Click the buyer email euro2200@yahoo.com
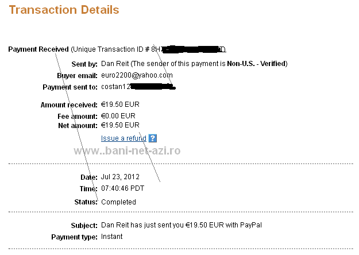The width and height of the screenshot is (359, 255). [x=137, y=75]
